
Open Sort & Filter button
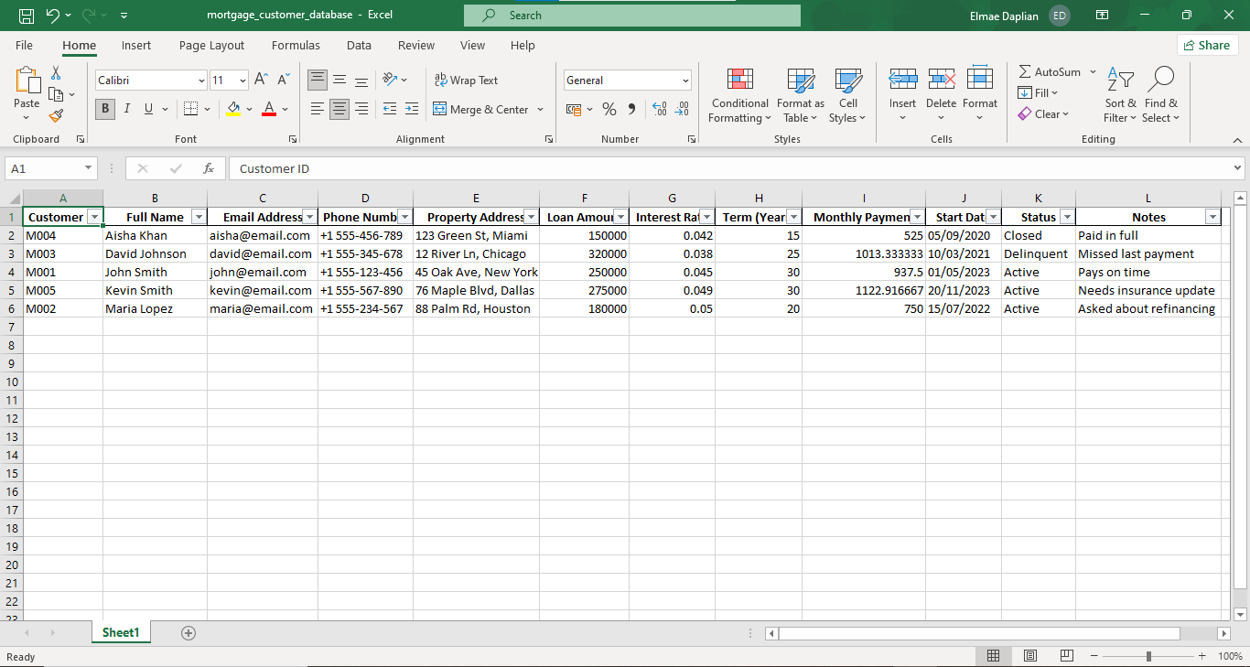pyautogui.click(x=1120, y=95)
